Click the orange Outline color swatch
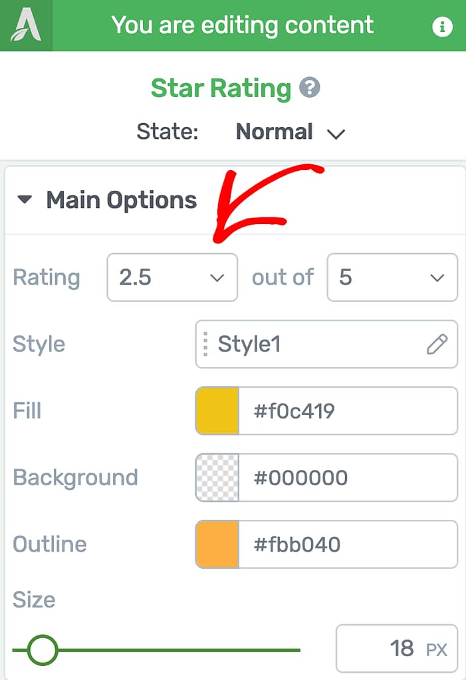The width and height of the screenshot is (466, 680). click(x=217, y=544)
